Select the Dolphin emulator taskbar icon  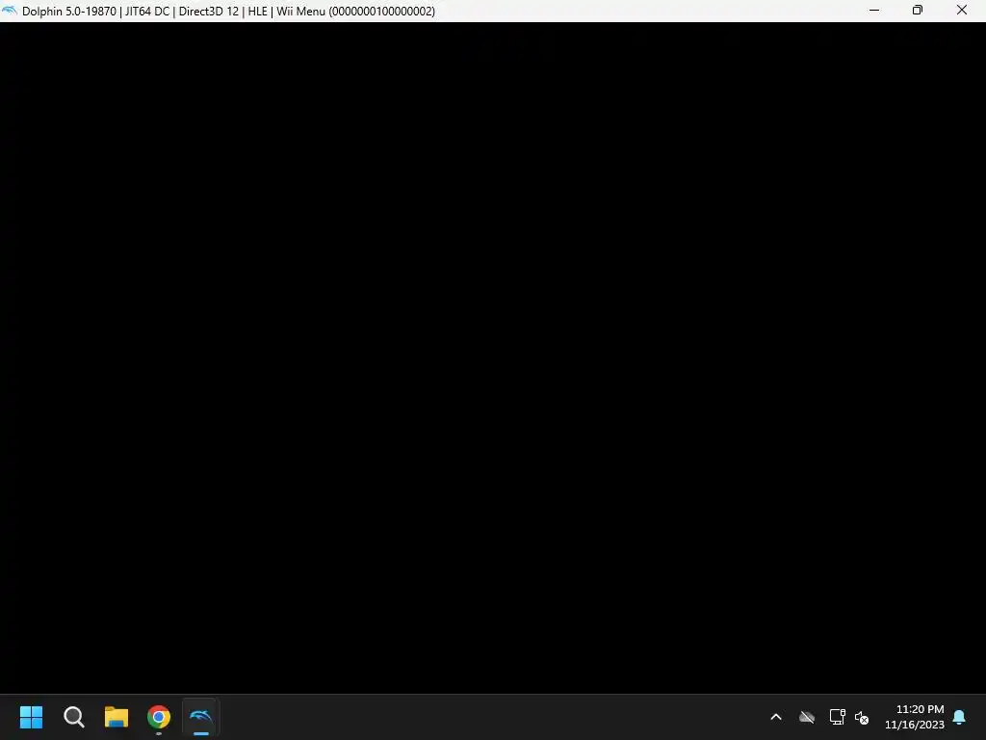click(x=200, y=717)
